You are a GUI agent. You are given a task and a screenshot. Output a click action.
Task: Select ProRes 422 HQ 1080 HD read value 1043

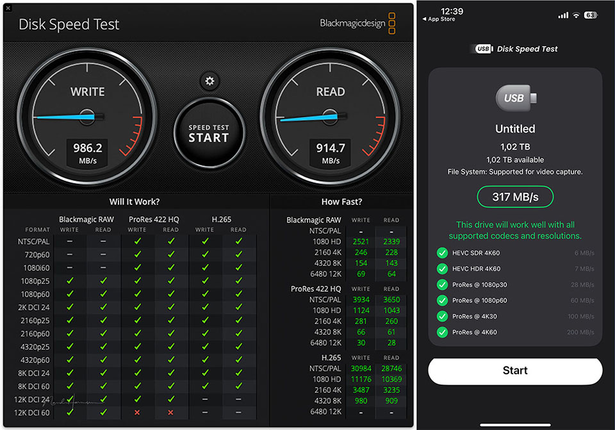(x=391, y=310)
